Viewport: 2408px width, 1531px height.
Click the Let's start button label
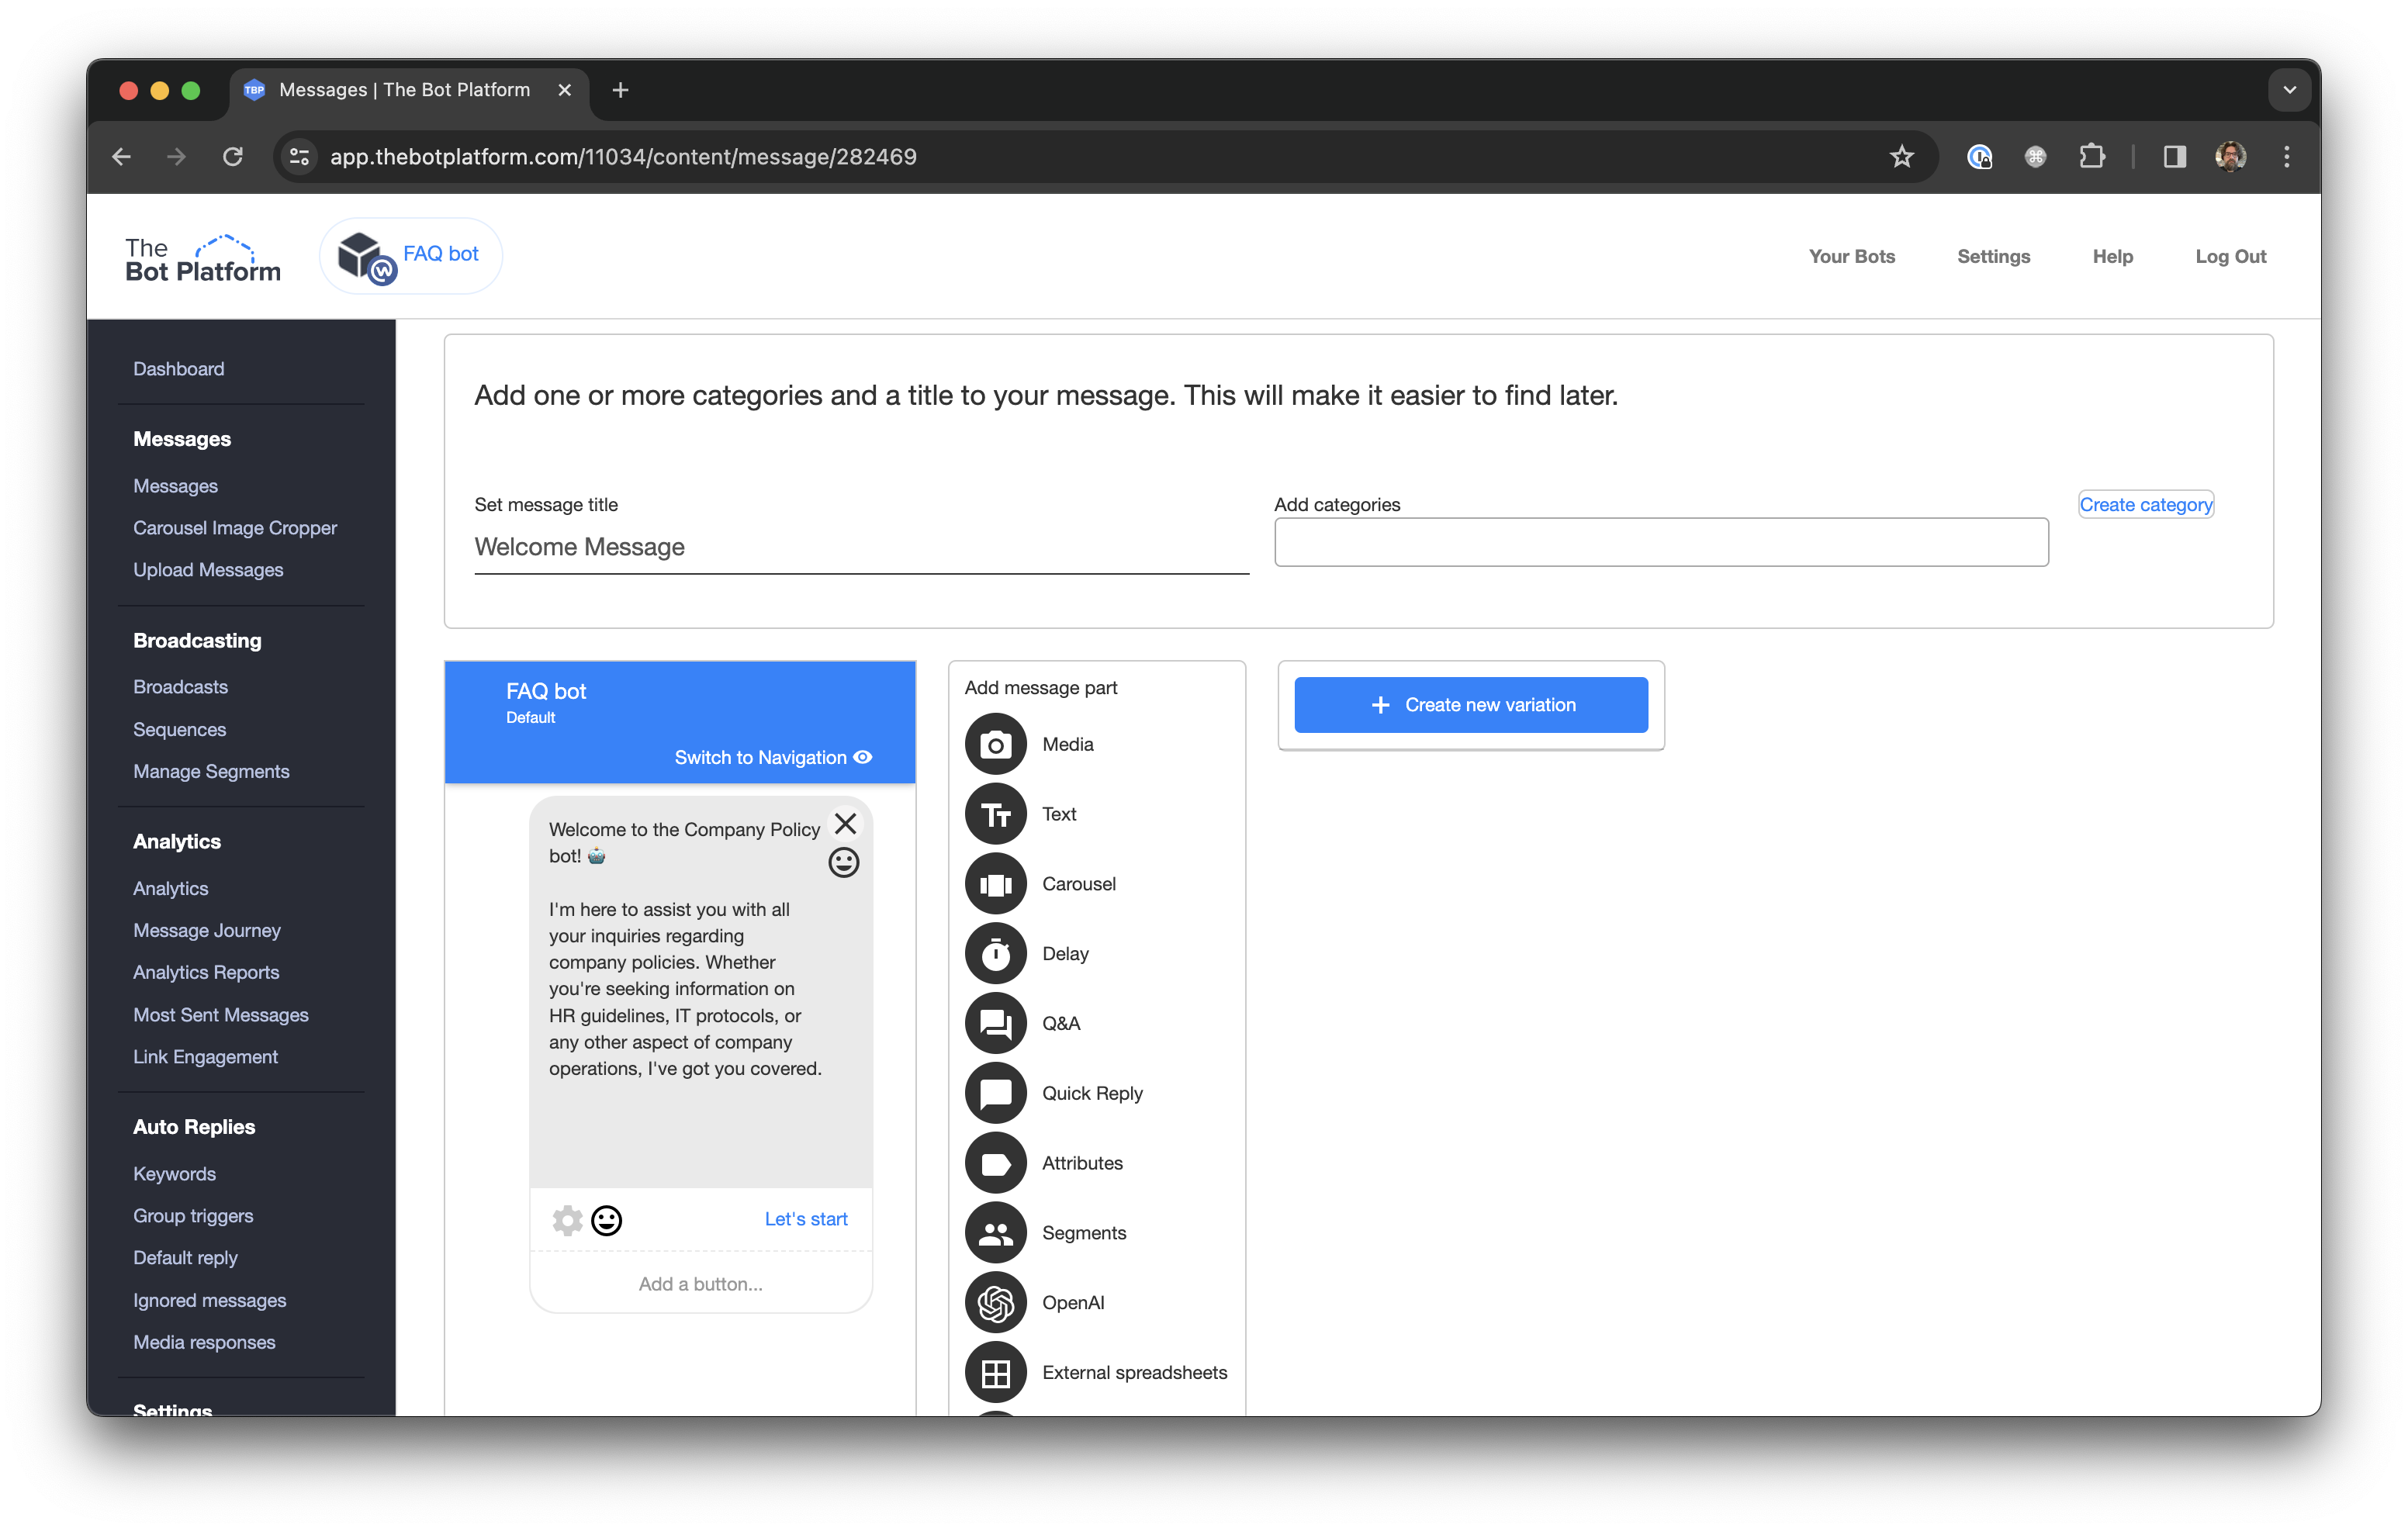click(805, 1219)
